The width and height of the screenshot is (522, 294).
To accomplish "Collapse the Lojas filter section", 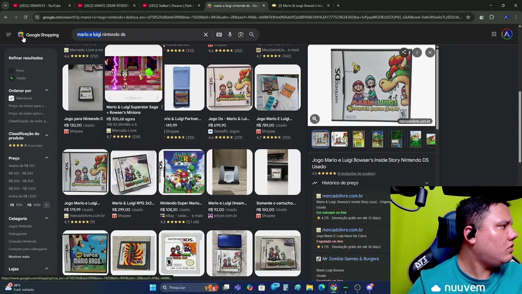I will (46, 269).
